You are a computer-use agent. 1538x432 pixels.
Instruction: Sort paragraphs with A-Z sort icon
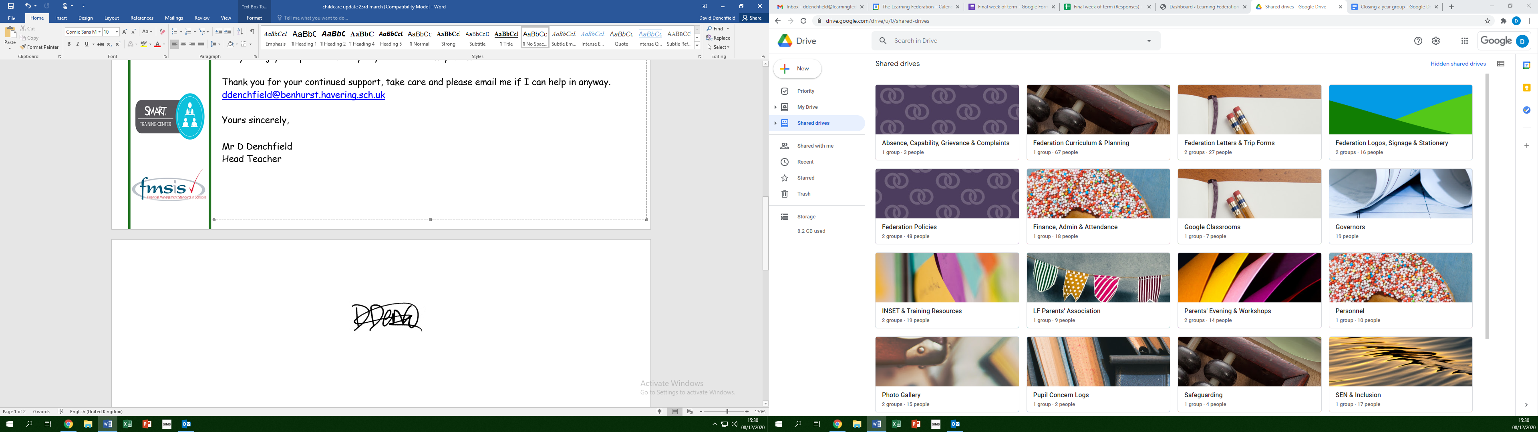[240, 32]
